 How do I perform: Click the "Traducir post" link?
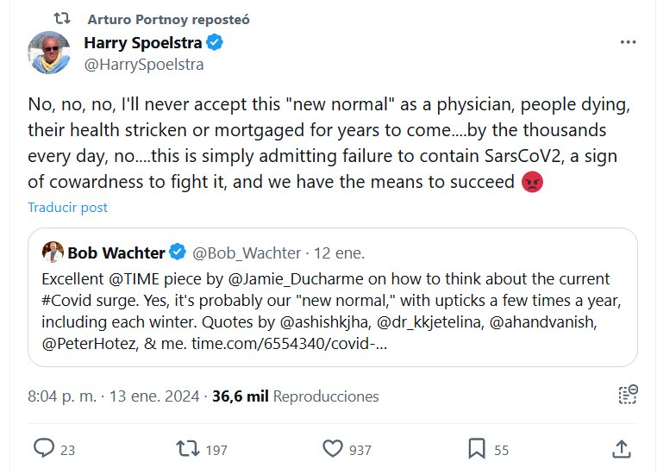[68, 208]
